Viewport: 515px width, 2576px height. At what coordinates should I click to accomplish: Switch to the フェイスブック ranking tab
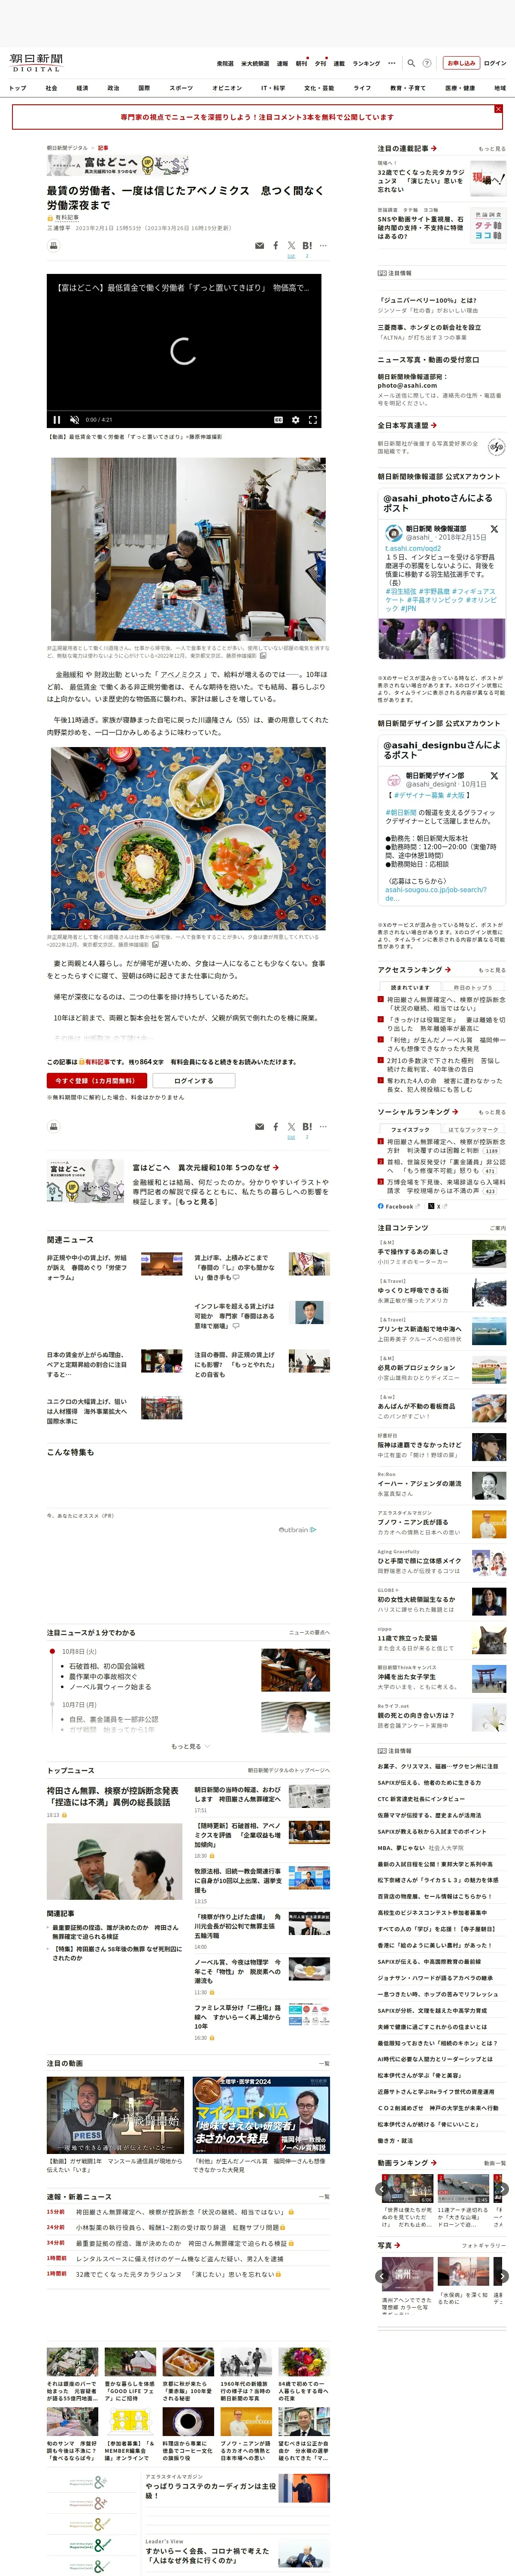[410, 1130]
